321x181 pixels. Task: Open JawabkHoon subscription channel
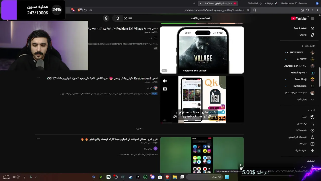300,66
